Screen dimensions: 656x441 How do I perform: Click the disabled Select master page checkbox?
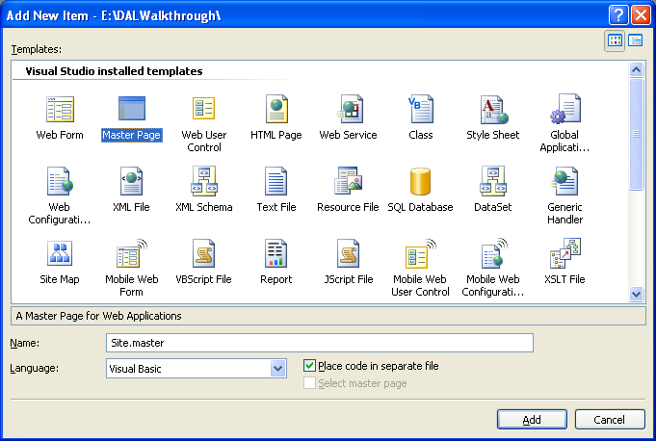(x=309, y=383)
